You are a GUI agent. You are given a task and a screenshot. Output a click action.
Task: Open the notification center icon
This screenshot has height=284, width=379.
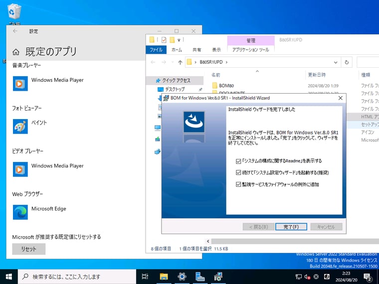[x=368, y=277]
